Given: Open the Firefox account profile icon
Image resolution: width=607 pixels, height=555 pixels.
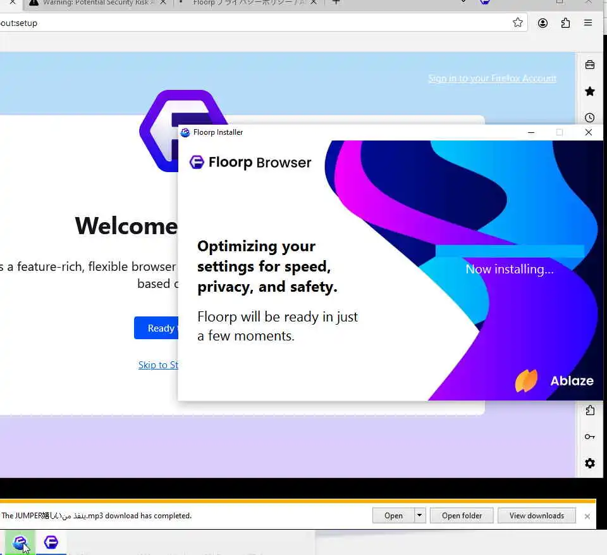Looking at the screenshot, I should coord(543,23).
